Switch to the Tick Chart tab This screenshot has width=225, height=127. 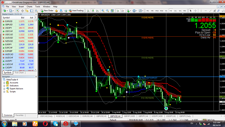coord(19,72)
